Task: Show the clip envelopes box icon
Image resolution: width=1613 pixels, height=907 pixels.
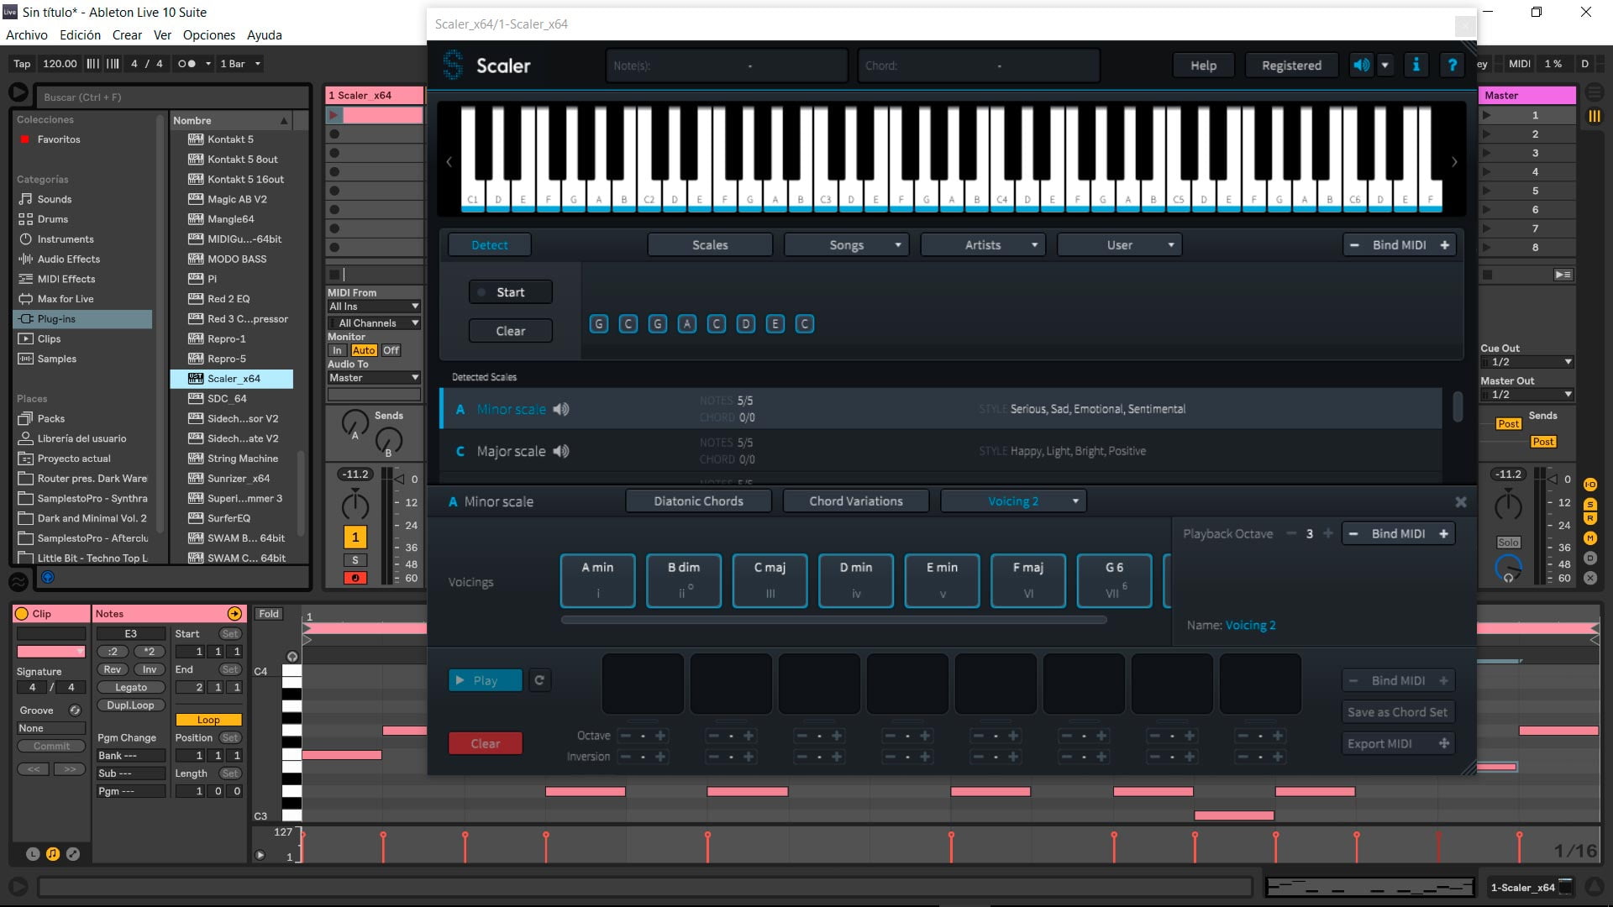Action: pos(73,854)
